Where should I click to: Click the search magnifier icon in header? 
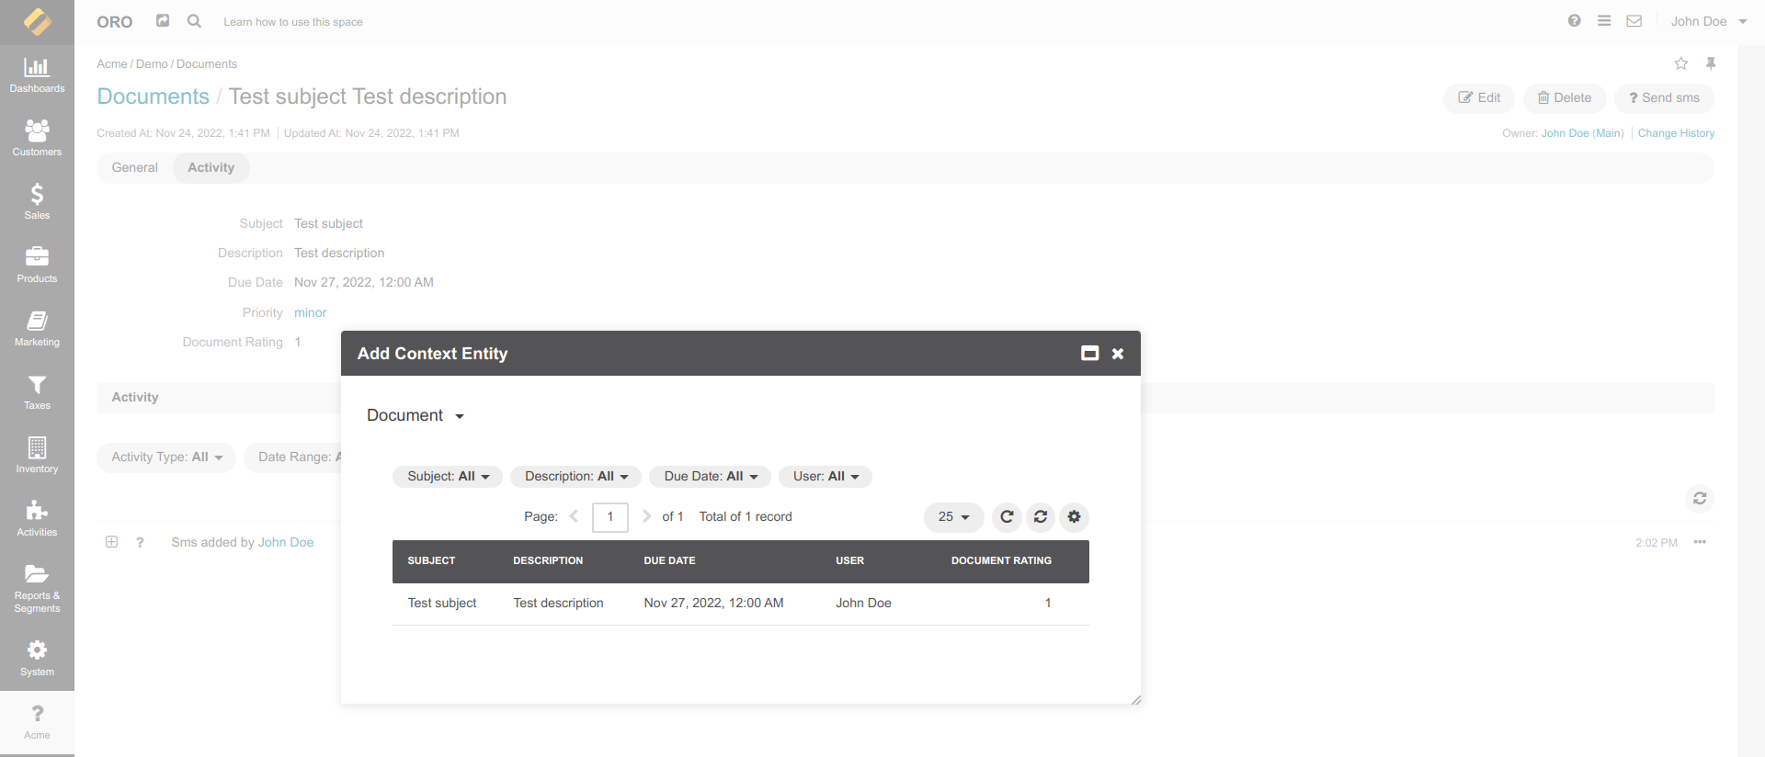pos(194,21)
